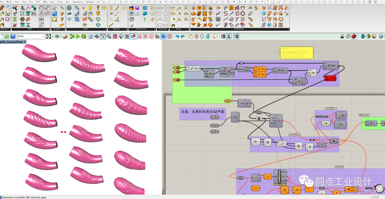Open the pOd_CanvasView viewport dropdown arrow
The height and width of the screenshot is (199, 385).
point(25,42)
